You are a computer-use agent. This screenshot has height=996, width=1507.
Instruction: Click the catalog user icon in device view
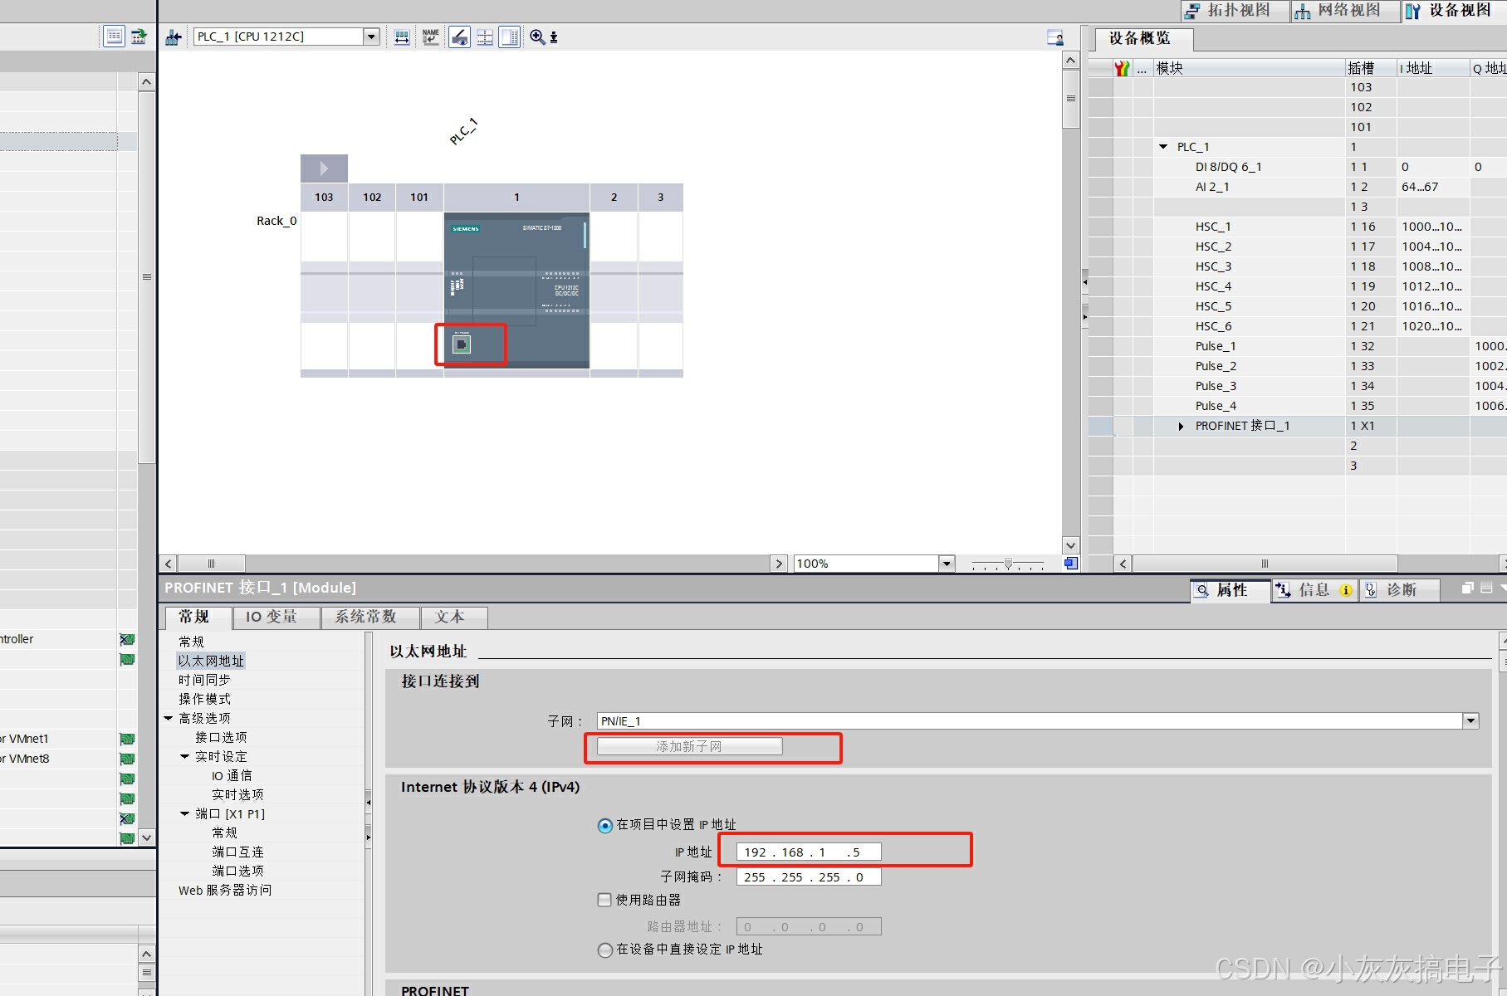tap(1055, 37)
